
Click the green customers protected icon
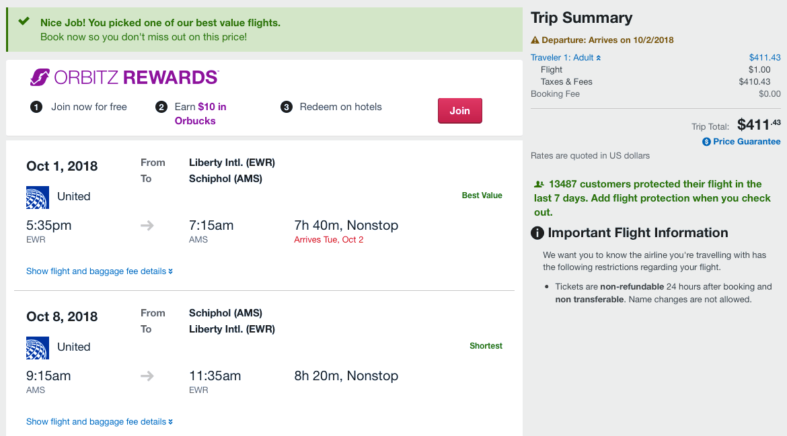(539, 184)
